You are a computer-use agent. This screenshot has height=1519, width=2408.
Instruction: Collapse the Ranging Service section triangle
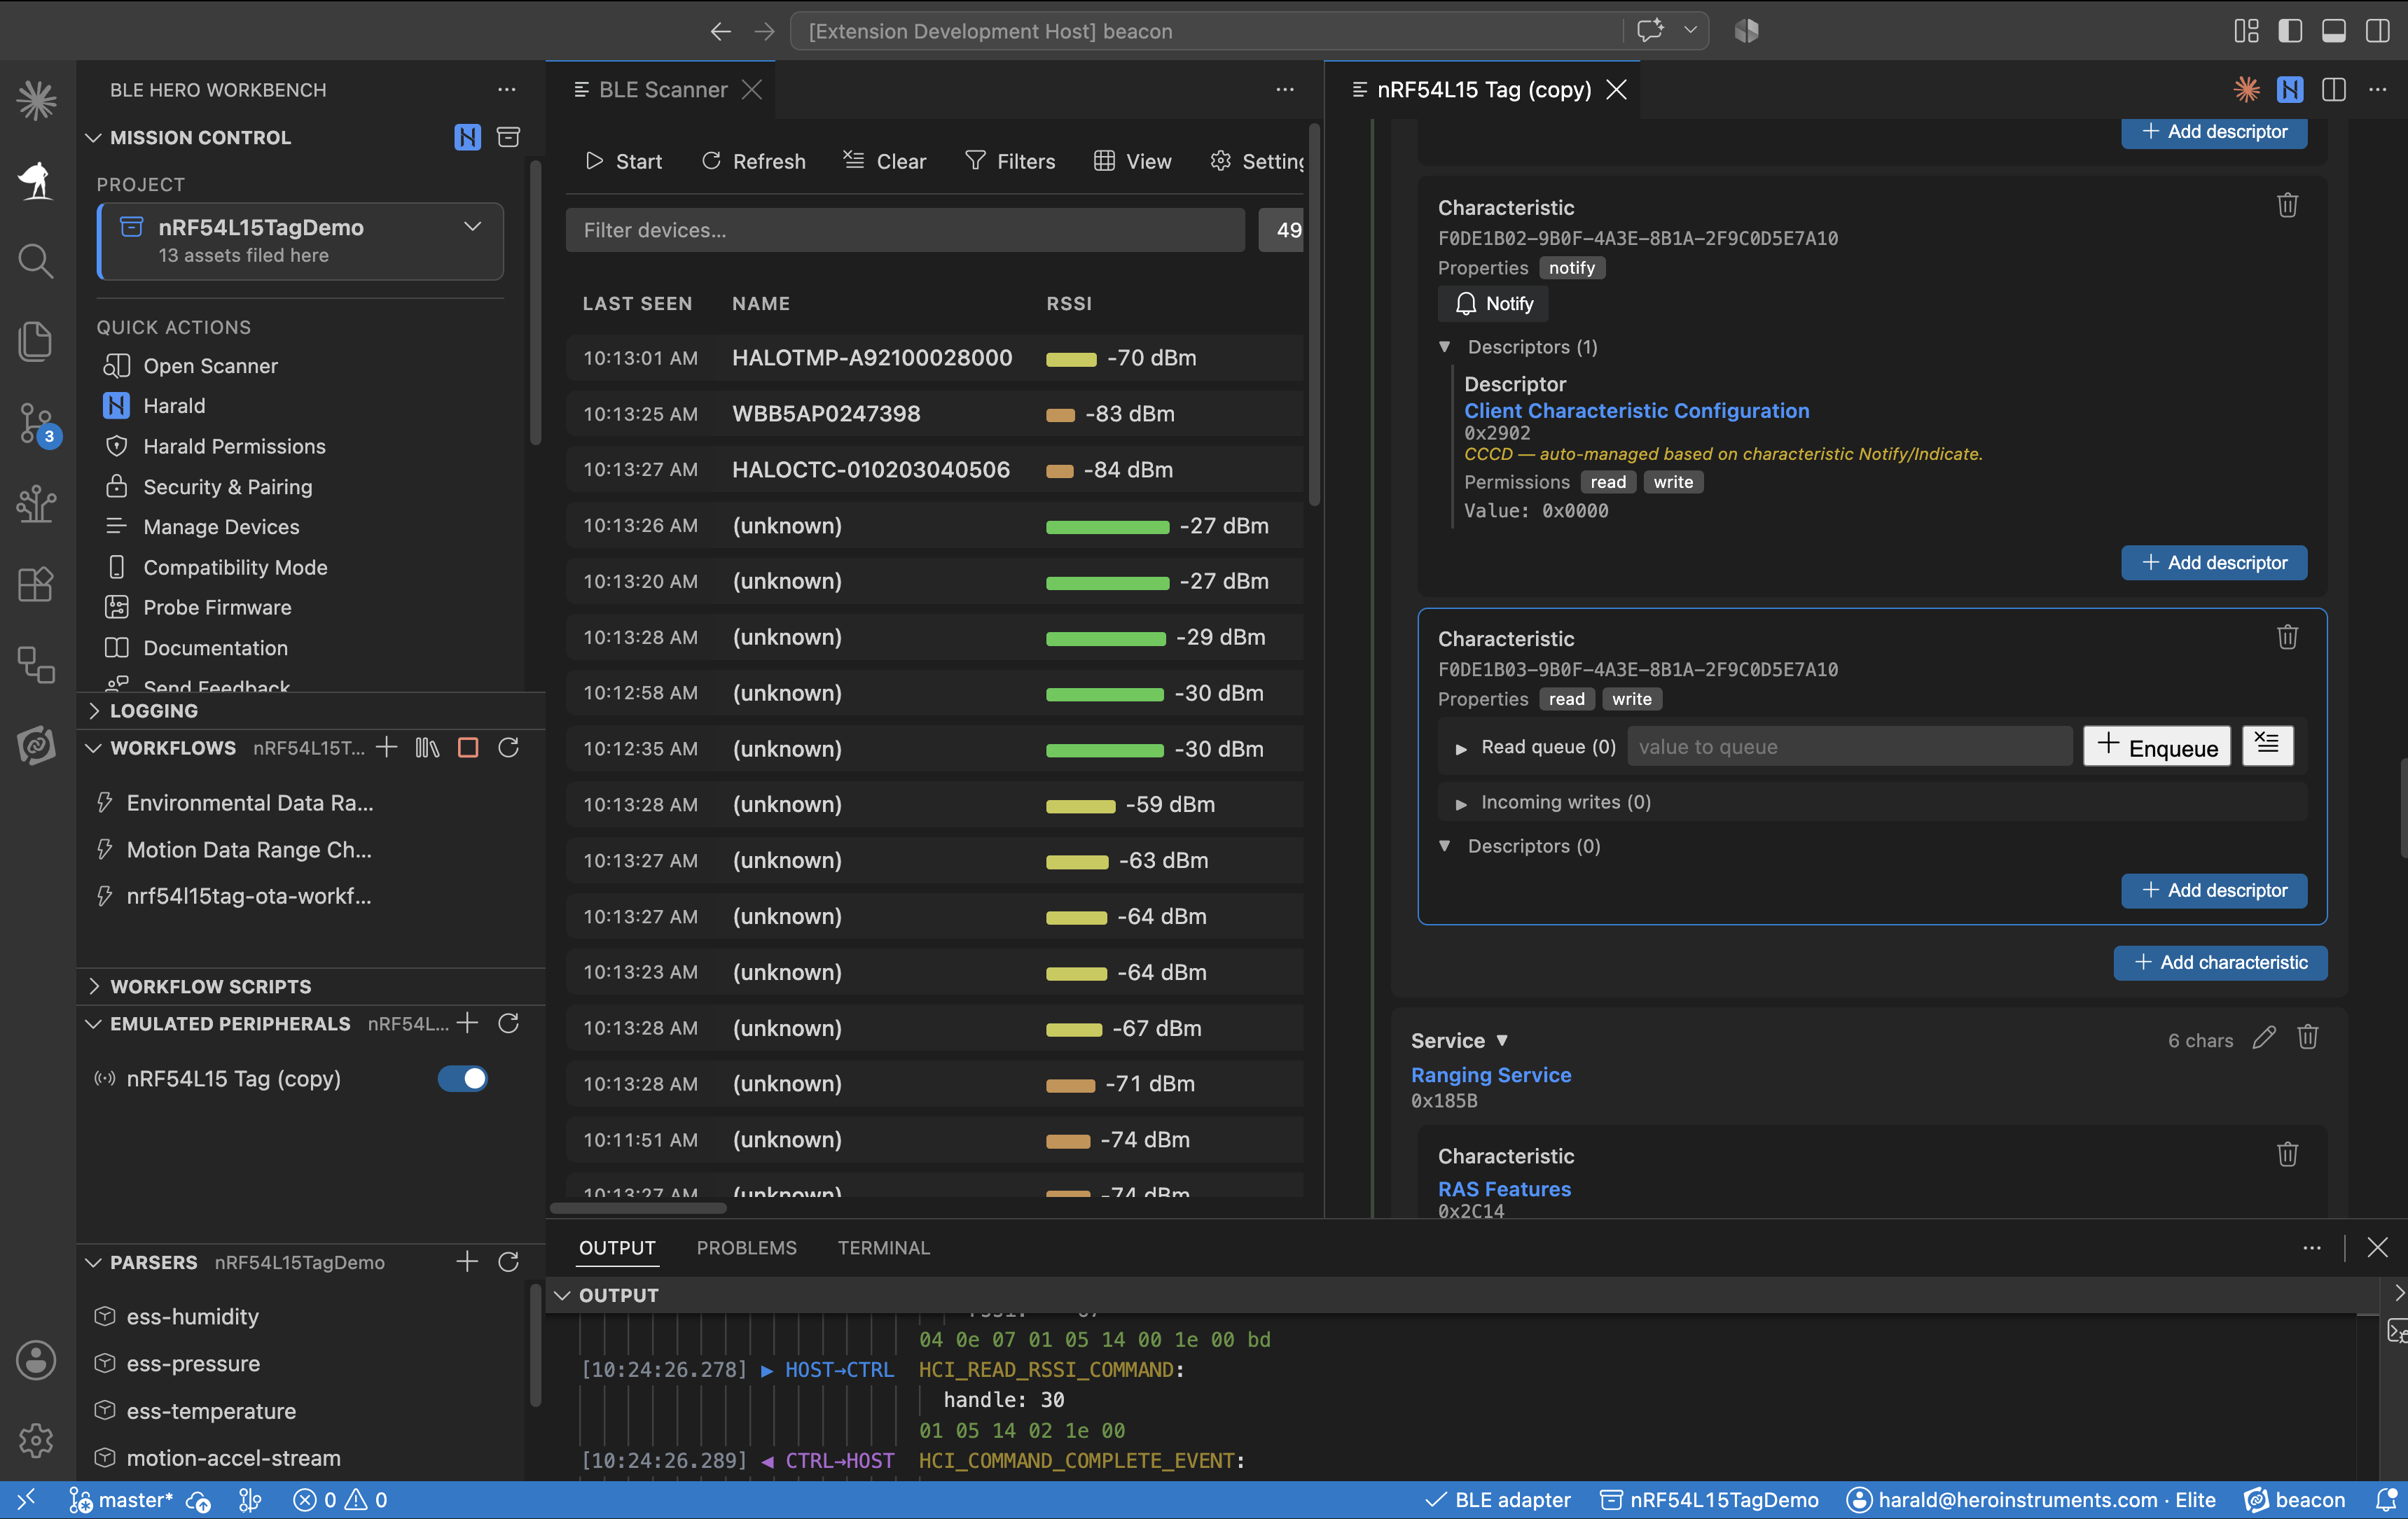pos(1501,1040)
